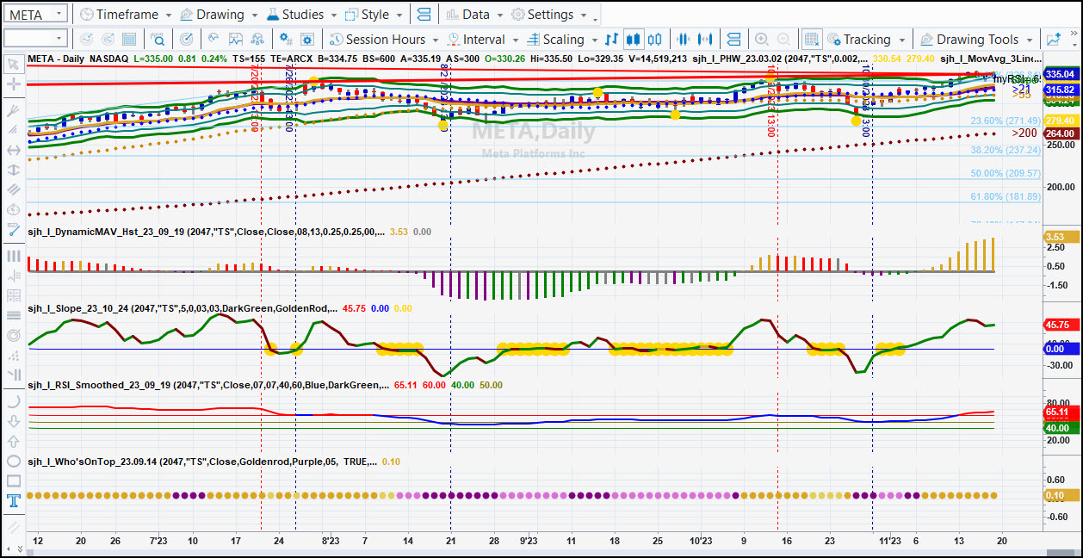Toggle filled candlestick chart type

pos(634,39)
